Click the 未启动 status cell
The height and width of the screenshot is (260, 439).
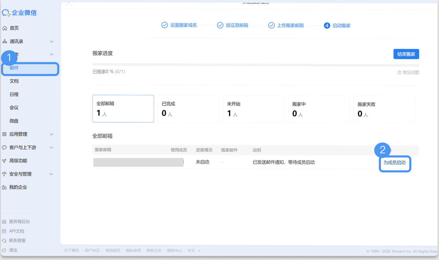[x=202, y=162]
